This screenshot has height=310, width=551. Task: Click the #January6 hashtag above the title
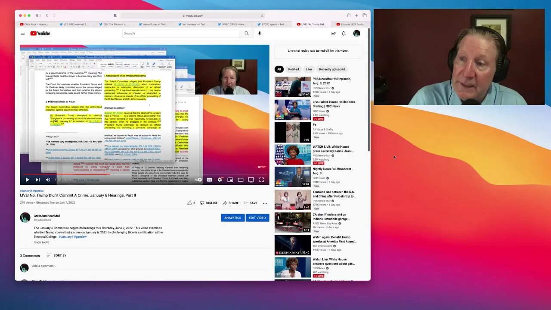pyautogui.click(x=25, y=190)
